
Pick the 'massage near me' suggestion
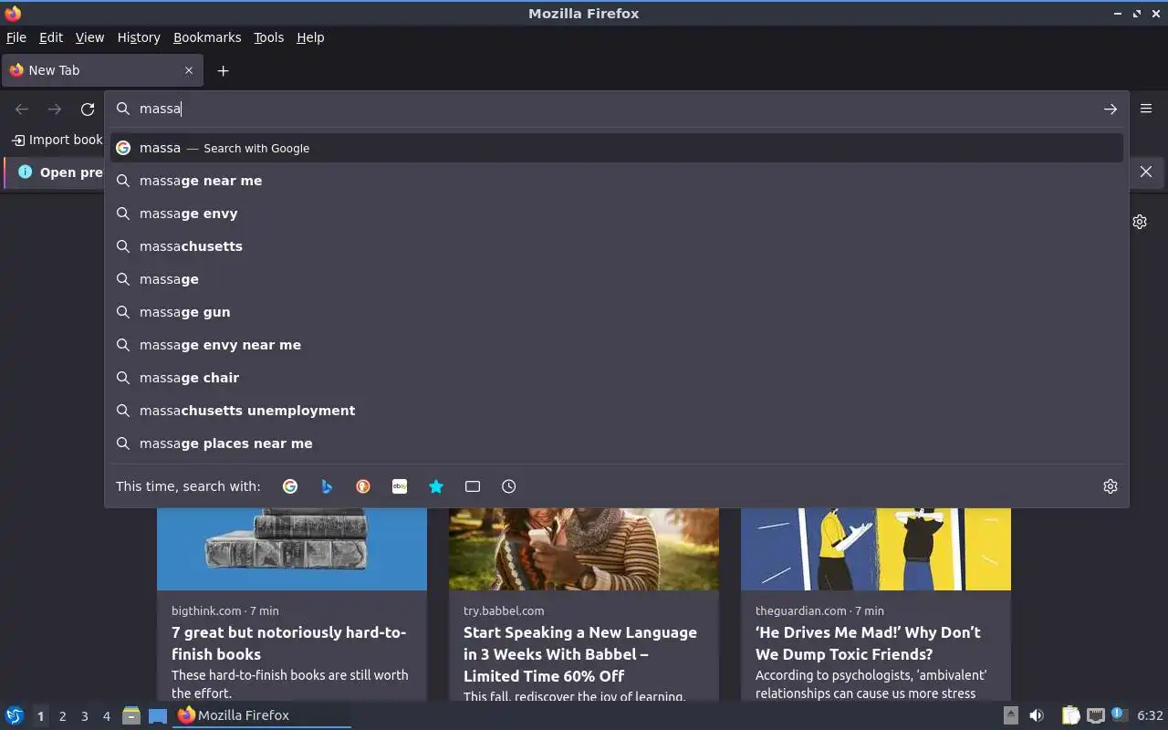pos(616,181)
